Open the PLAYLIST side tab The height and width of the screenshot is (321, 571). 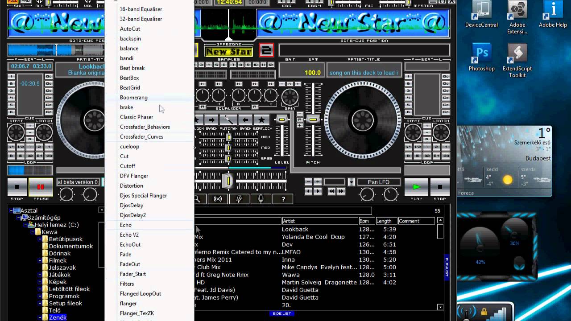(447, 267)
